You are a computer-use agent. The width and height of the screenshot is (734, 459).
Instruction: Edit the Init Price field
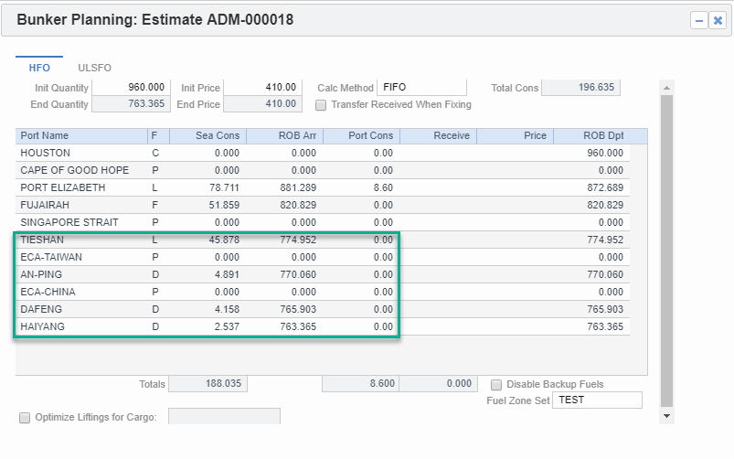pos(262,88)
